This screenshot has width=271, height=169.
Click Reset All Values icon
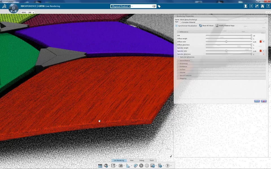[x=200, y=26]
